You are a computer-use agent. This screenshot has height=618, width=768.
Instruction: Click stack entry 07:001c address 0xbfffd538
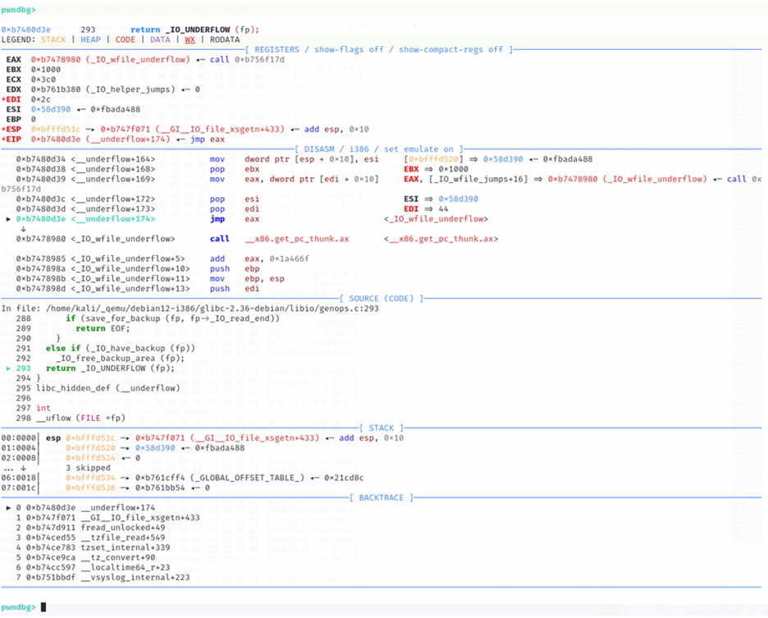(90, 488)
